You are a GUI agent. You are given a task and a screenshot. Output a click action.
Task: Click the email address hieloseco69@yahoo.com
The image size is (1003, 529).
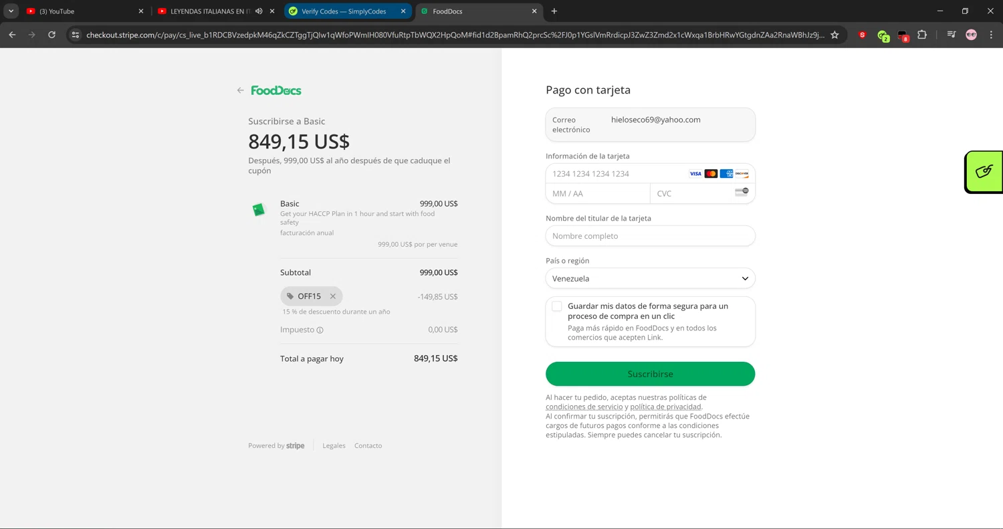(x=656, y=120)
